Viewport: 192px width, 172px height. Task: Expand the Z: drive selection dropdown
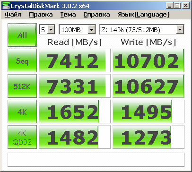point(180,29)
